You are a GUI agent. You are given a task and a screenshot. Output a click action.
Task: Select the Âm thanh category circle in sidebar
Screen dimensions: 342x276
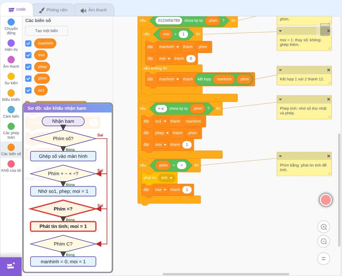[11, 60]
